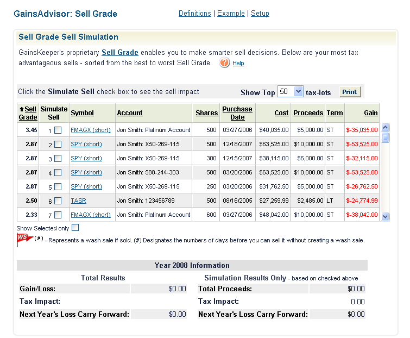Sort table by Symbol column header

(x=82, y=112)
